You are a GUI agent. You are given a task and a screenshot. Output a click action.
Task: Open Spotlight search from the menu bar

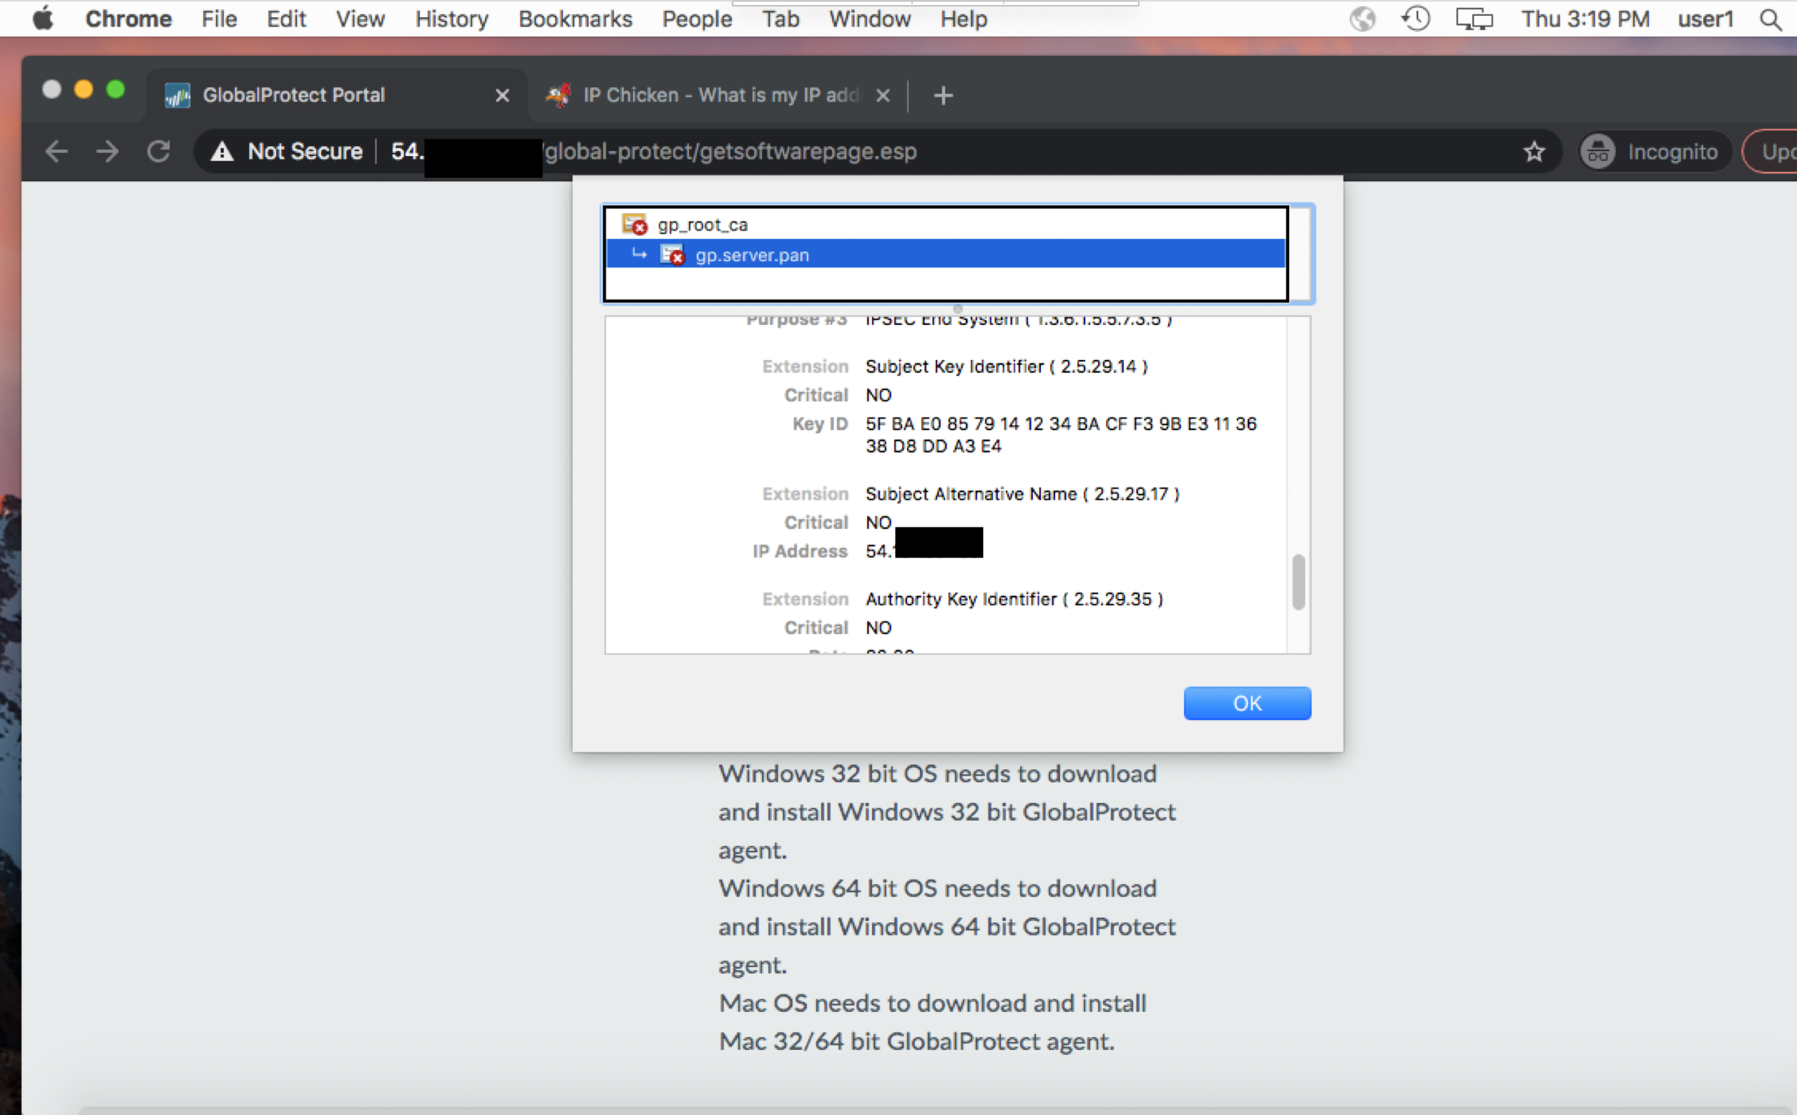[x=1771, y=19]
